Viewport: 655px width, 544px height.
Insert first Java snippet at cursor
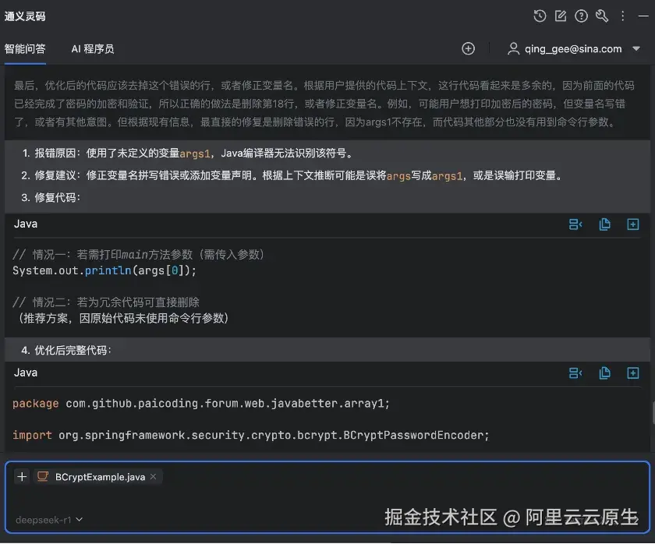point(575,224)
